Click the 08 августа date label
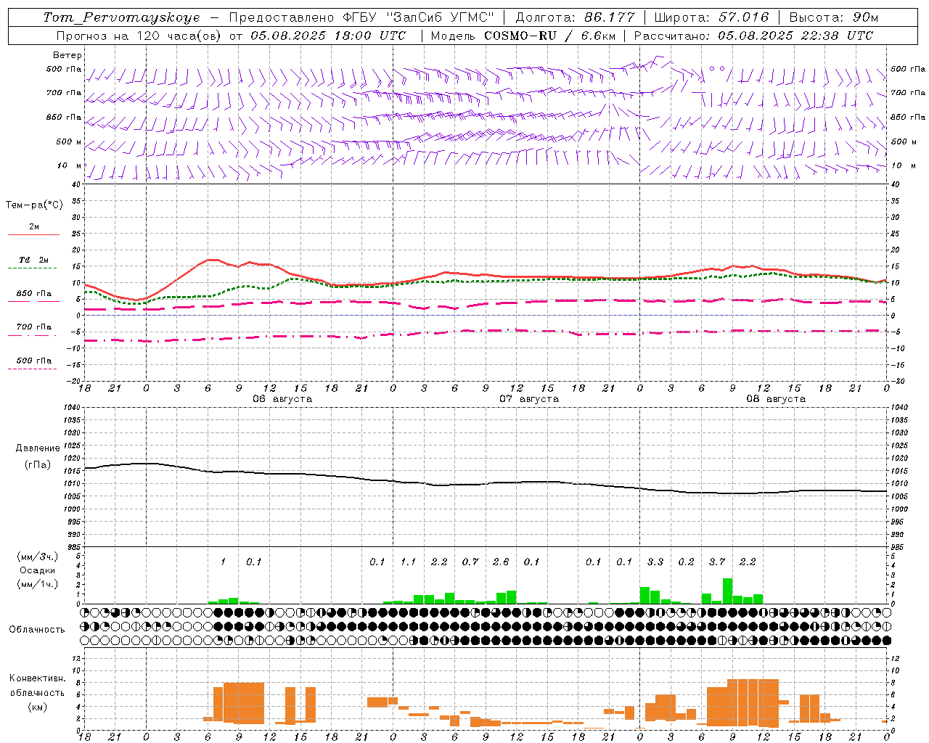Screen dimensions: 929x743 (776, 399)
